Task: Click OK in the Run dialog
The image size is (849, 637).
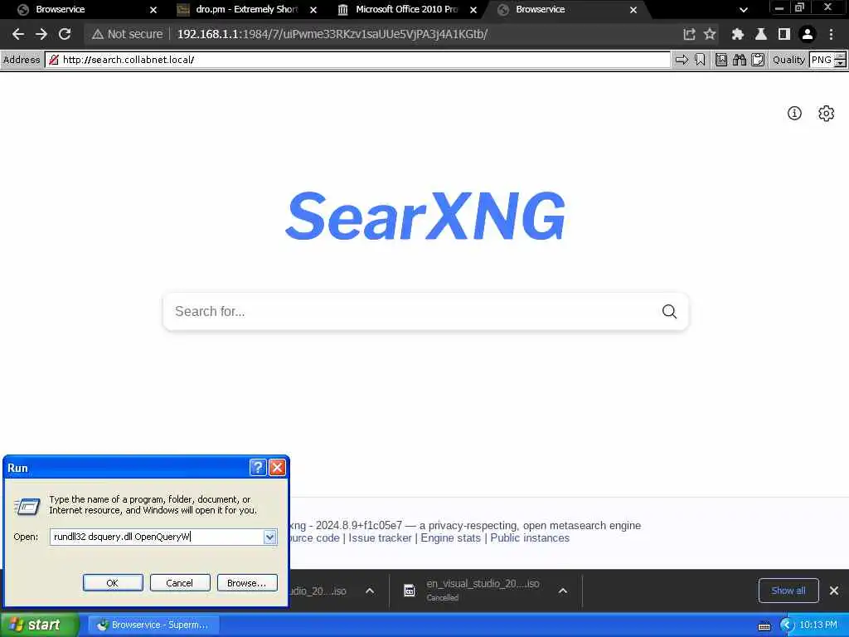Action: (113, 583)
